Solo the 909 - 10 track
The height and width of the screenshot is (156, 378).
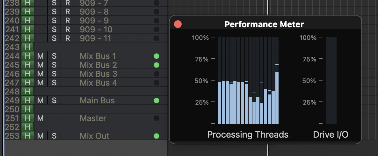pos(54,29)
